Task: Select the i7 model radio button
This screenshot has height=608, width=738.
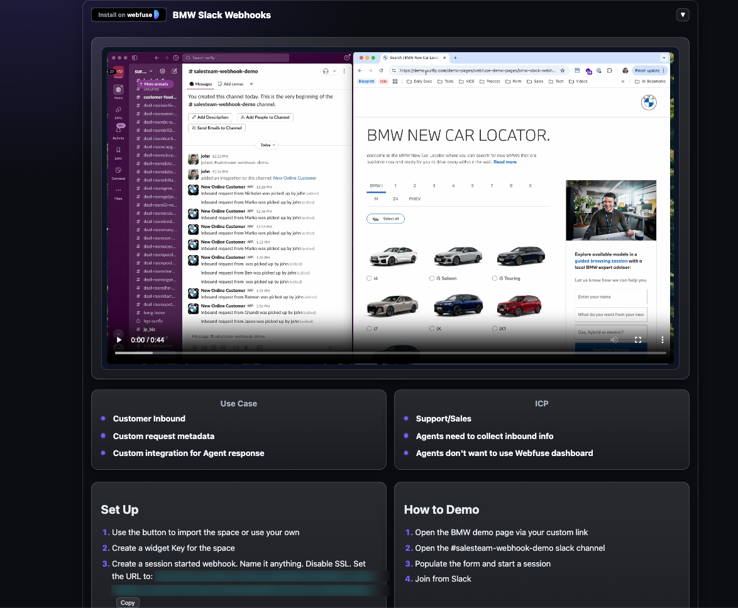Action: [369, 328]
